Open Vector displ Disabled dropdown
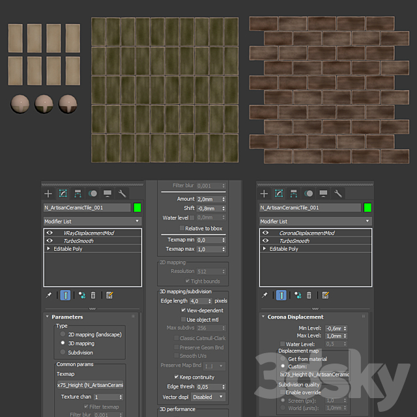Image resolution: width=417 pixels, height=417 pixels. click(x=208, y=397)
